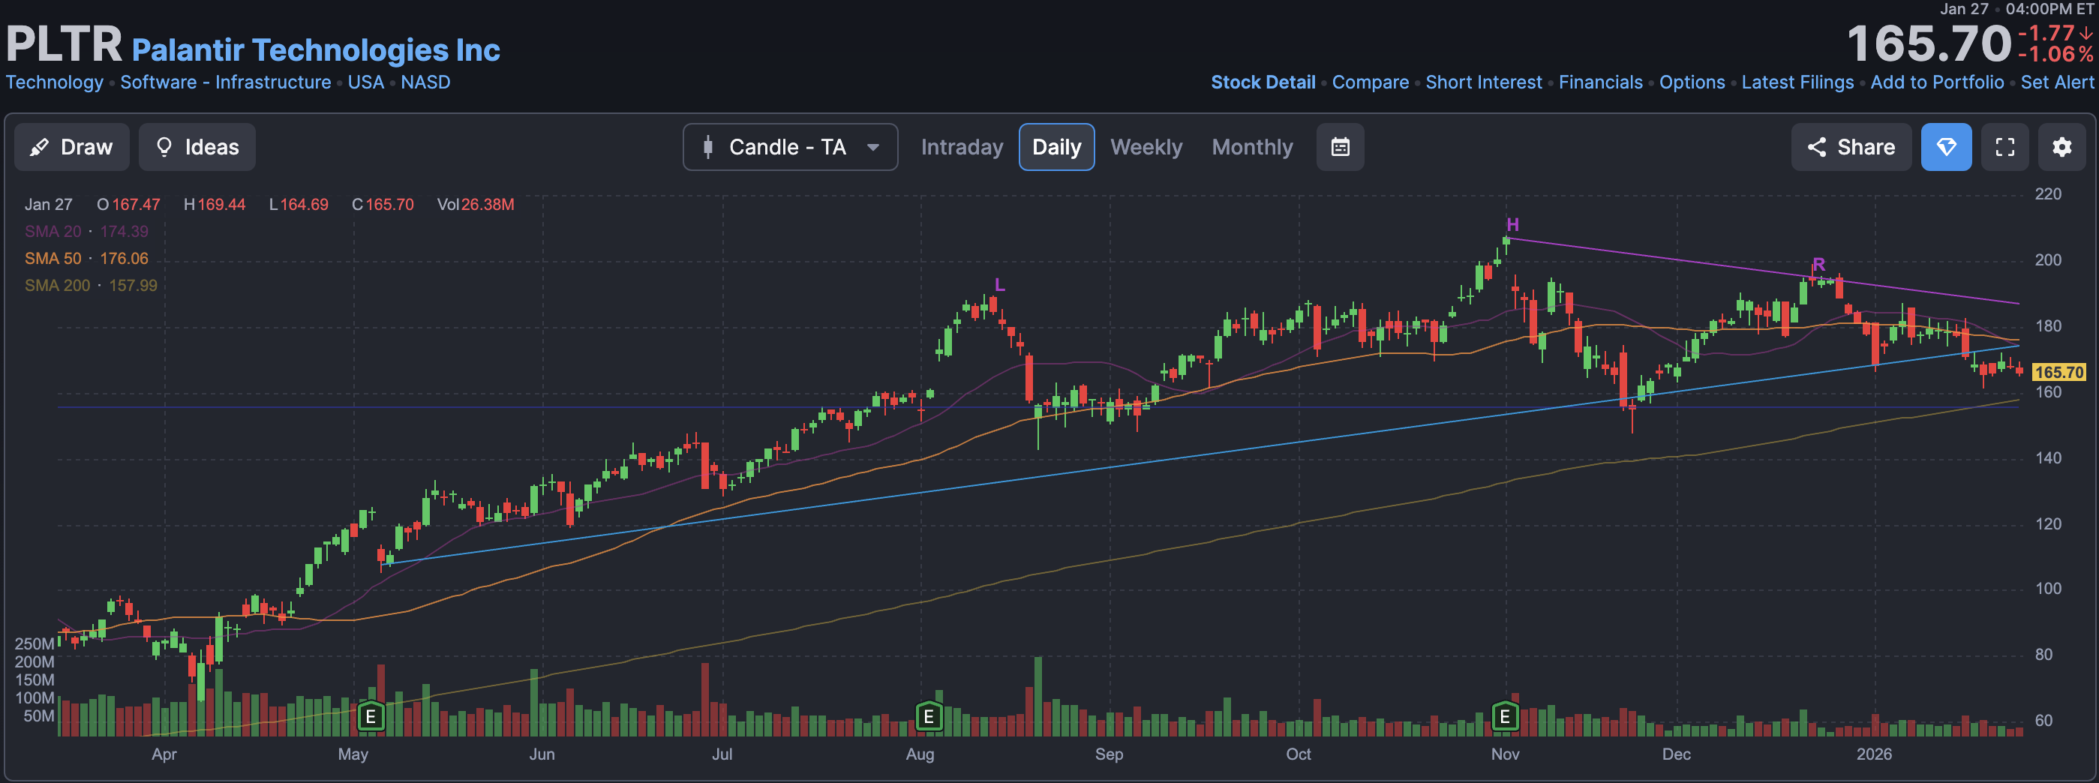
Task: Click the PLTR ticker symbol
Action: coord(65,43)
